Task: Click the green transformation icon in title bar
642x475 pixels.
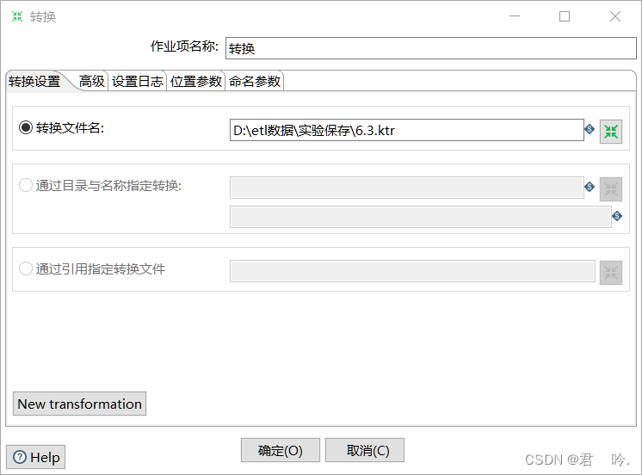Action: coord(17,16)
